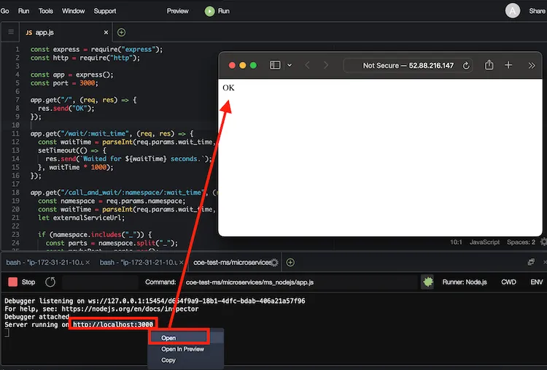Click the nodejs.org docs inspector URL
The width and height of the screenshot is (547, 370).
pyautogui.click(x=130, y=309)
